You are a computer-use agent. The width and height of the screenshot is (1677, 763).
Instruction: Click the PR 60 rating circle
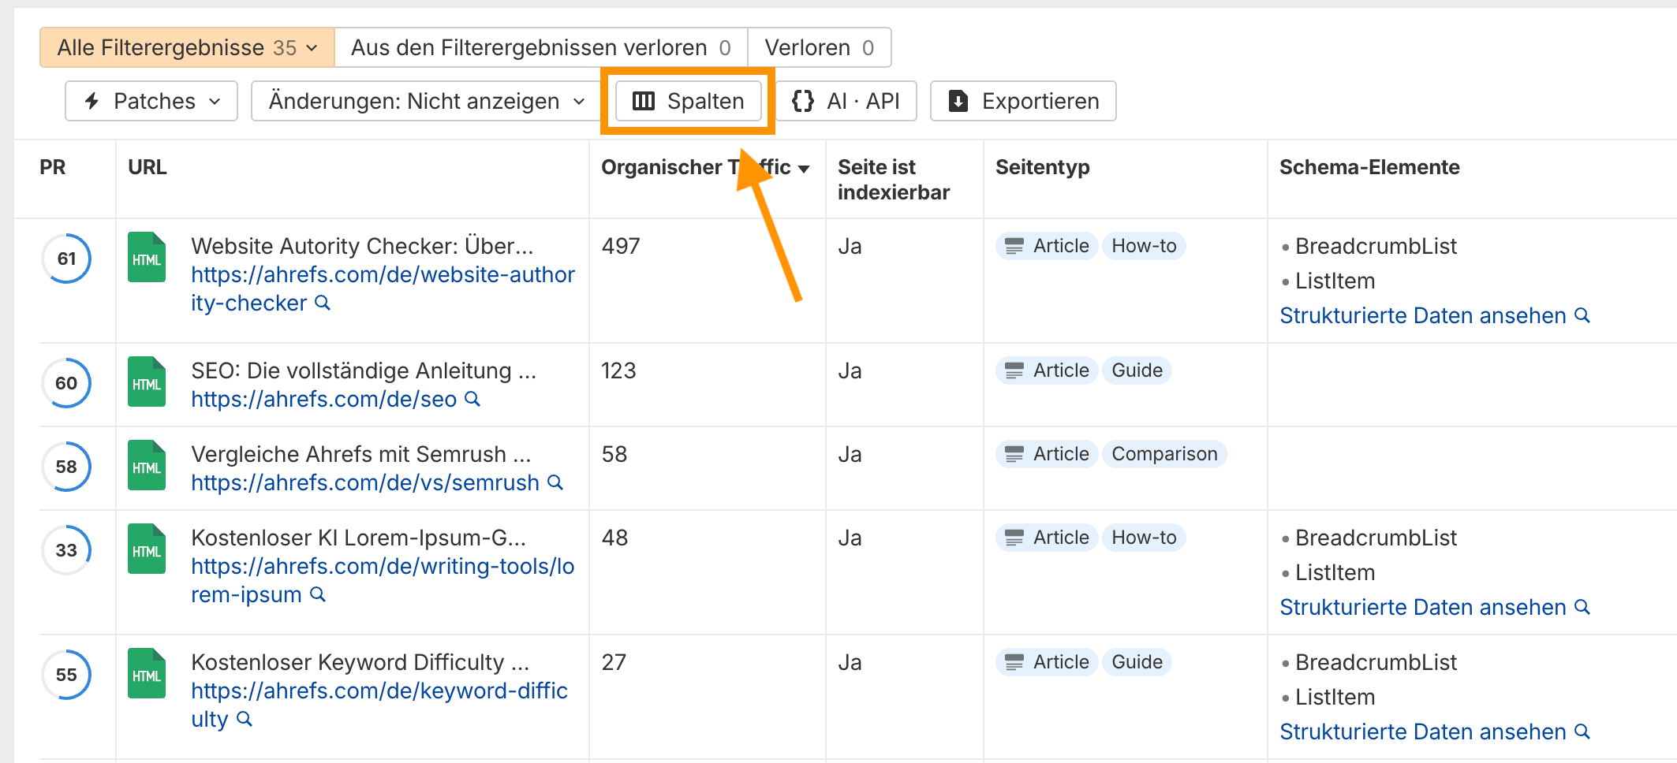pyautogui.click(x=66, y=383)
